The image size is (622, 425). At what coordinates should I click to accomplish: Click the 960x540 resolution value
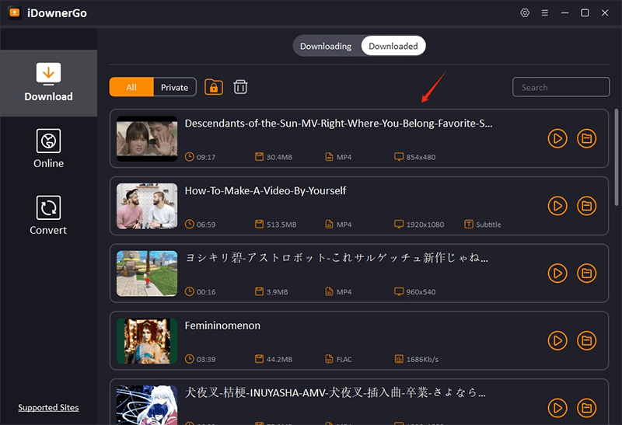coord(421,292)
